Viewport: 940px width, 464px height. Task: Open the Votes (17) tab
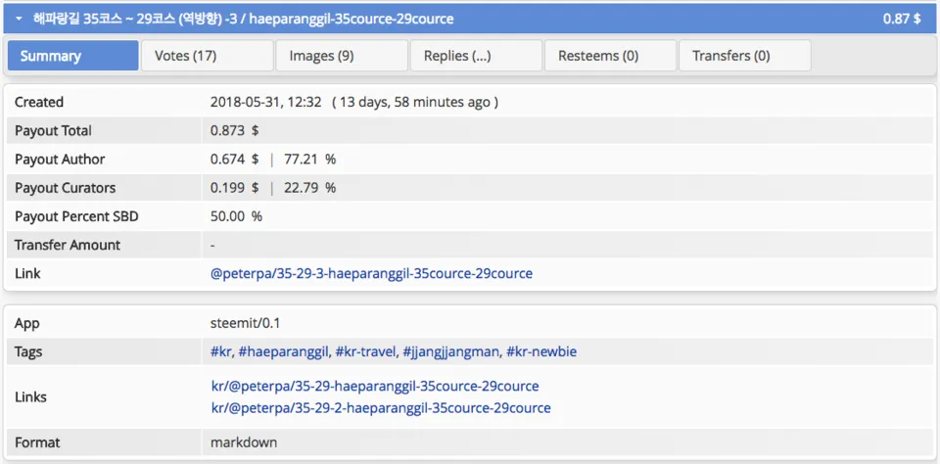(x=207, y=56)
